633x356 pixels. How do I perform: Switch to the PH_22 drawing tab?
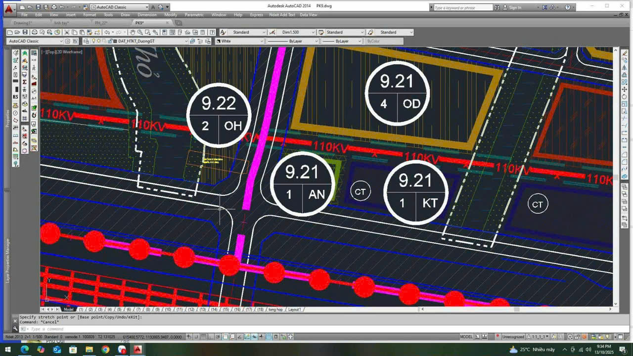(101, 23)
